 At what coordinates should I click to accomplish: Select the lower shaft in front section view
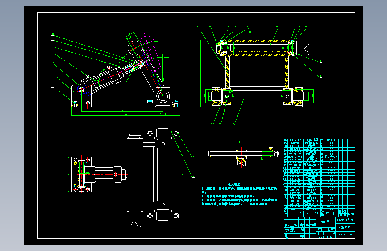click(258, 96)
